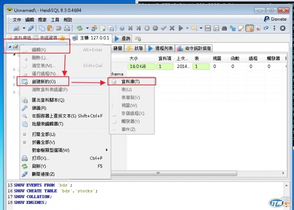
Task: Click the post changes checkmark icon
Action: pos(164,28)
